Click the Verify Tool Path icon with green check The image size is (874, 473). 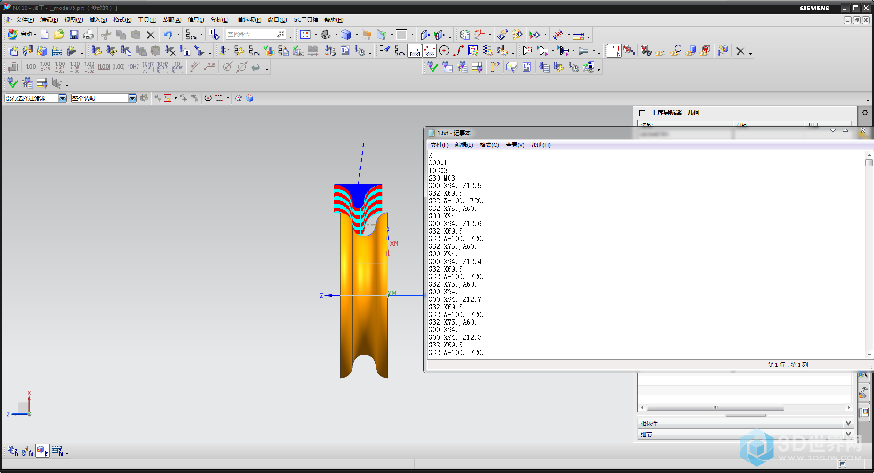point(269,51)
